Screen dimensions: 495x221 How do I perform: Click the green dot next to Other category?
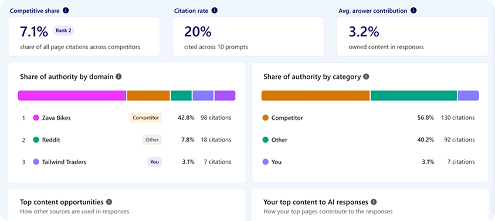266,140
